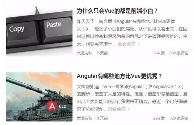Open author 大漠穷秋 on first article
The height and width of the screenshot is (125, 194).
(x=84, y=53)
